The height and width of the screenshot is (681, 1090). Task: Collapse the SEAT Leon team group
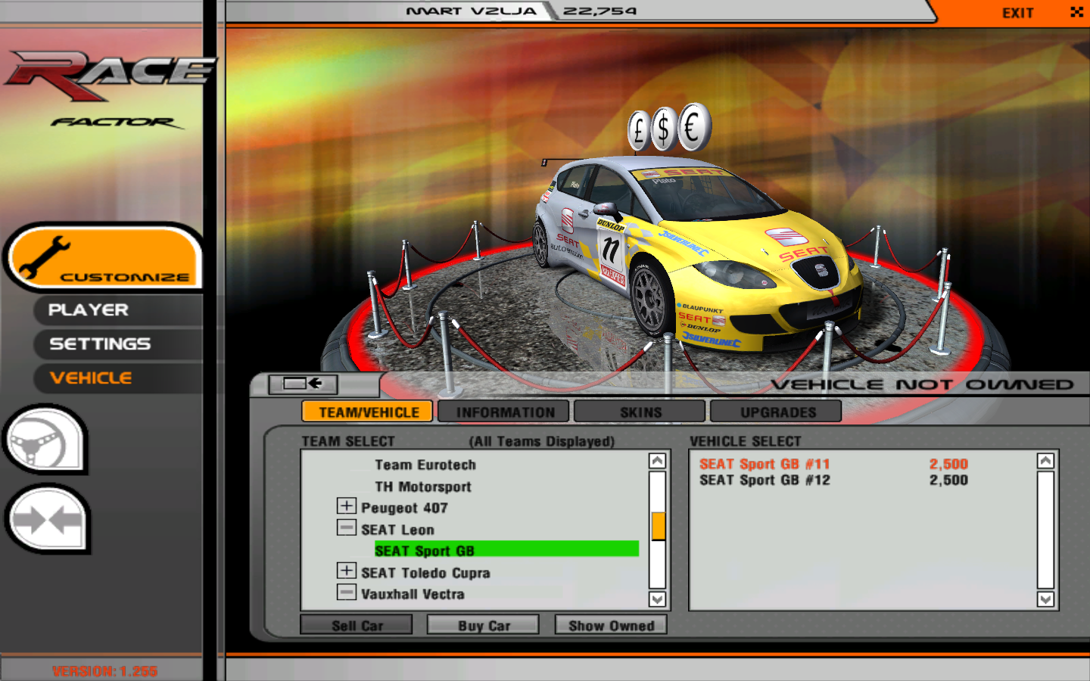[x=346, y=528]
